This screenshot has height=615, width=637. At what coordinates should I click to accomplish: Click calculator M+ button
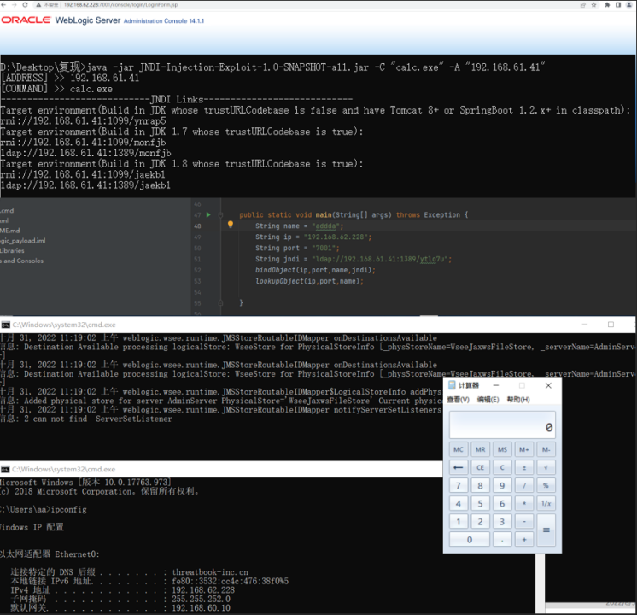[524, 449]
